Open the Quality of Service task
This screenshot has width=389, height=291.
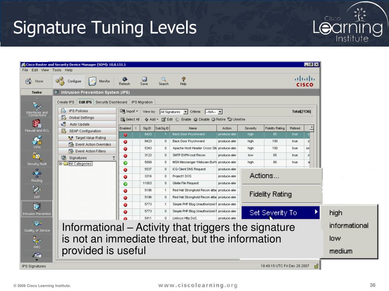(x=37, y=226)
